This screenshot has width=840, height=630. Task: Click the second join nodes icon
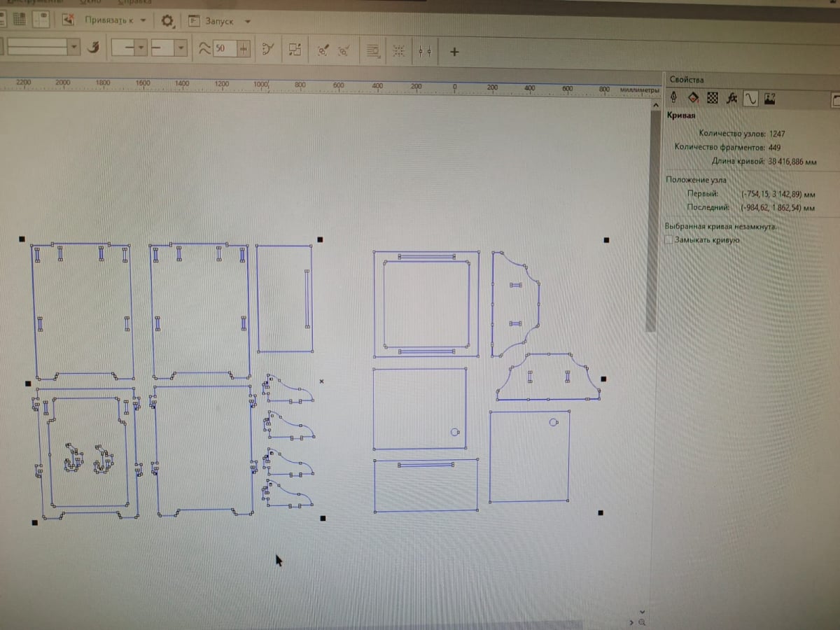(x=344, y=50)
